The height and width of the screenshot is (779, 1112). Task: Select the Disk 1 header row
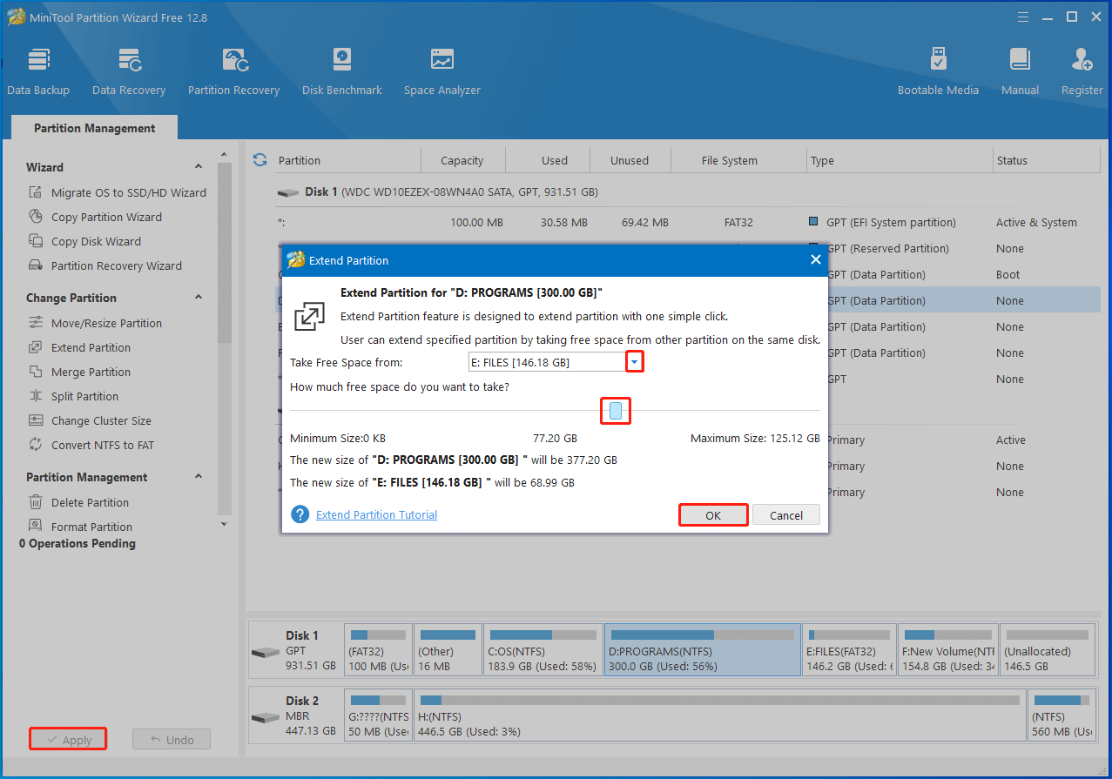click(687, 191)
